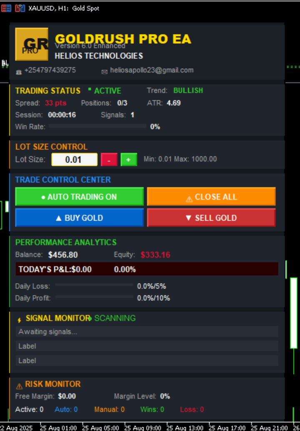Click the 0.0%/10% daily profit value
This screenshot has height=431, width=300.
(x=153, y=298)
